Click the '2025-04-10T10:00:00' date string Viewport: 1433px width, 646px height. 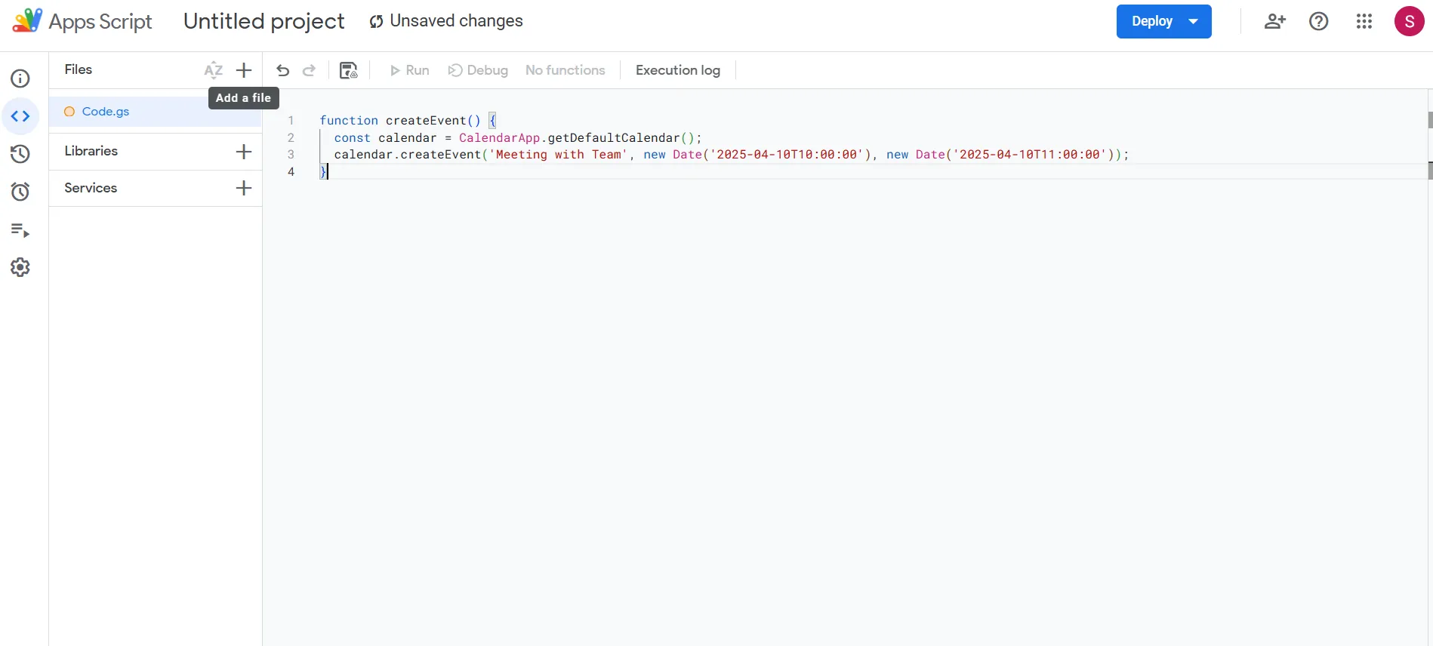pyautogui.click(x=786, y=155)
